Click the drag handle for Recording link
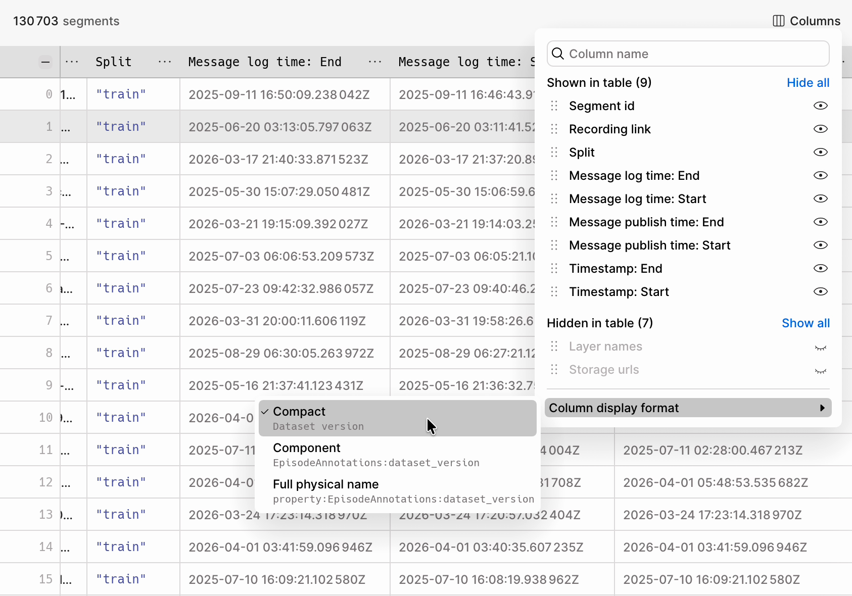This screenshot has width=852, height=596. click(554, 129)
